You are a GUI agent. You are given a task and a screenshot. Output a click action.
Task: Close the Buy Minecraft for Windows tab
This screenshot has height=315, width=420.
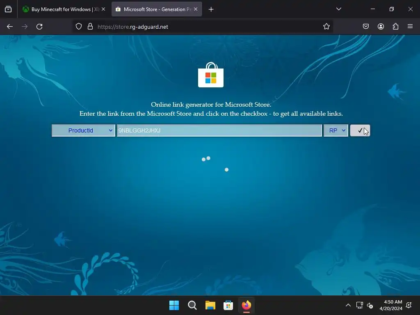click(x=103, y=9)
